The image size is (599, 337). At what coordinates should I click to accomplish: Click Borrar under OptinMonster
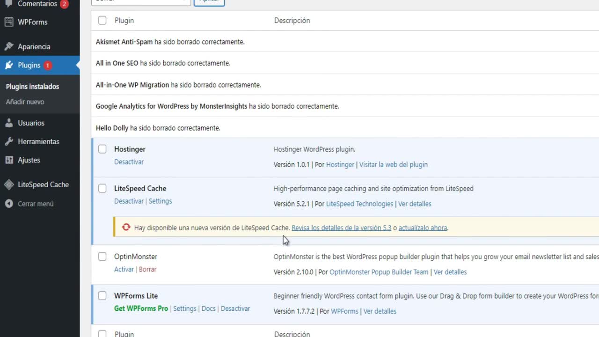coord(147,270)
